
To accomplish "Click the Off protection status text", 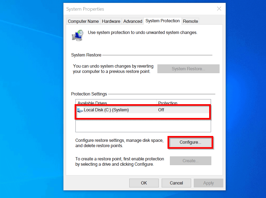I will [161, 110].
